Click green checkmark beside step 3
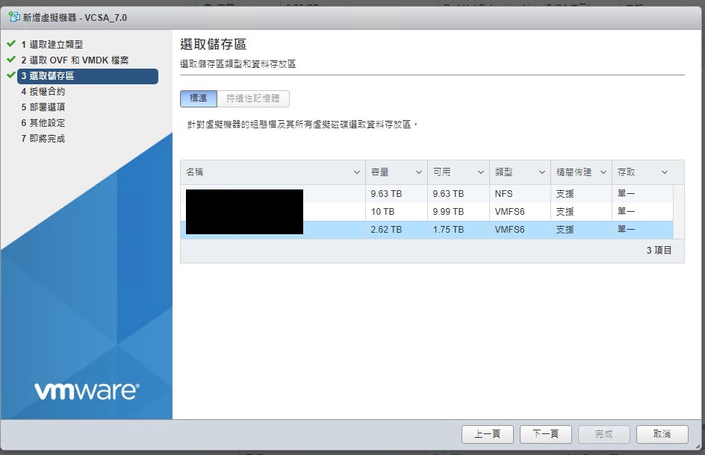Viewport: 705px width, 455px height. (11, 75)
